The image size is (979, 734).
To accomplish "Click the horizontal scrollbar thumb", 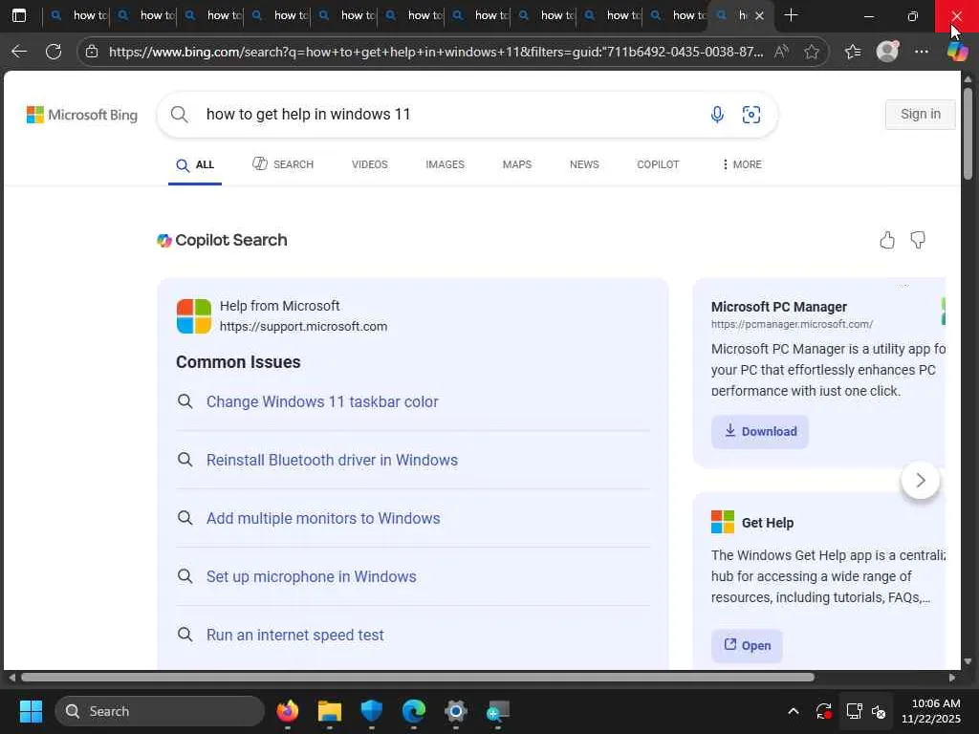I will point(418,678).
